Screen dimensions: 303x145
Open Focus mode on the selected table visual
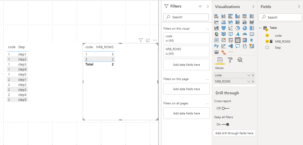pyautogui.click(x=148, y=40)
